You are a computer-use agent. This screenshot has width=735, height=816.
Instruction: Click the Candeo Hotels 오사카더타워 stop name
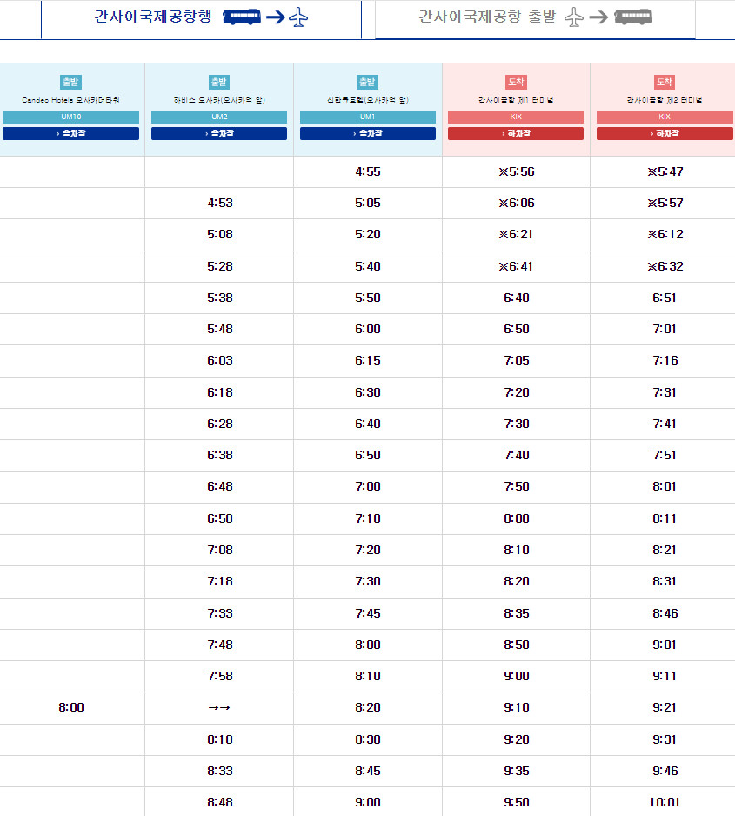click(x=70, y=100)
